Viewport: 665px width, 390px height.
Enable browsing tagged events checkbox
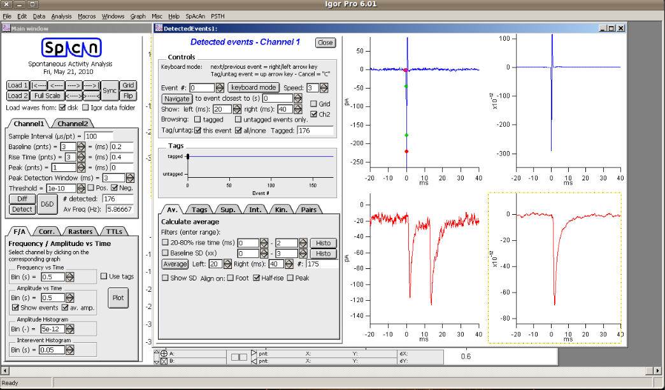(197, 120)
